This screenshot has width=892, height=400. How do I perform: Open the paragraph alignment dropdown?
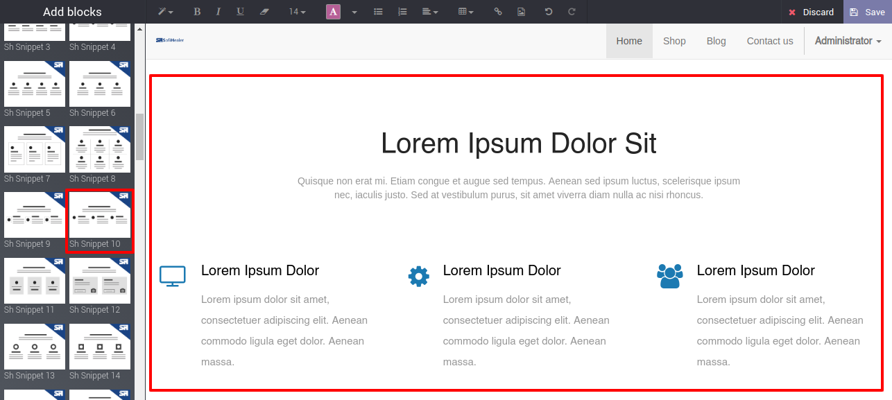click(x=430, y=12)
